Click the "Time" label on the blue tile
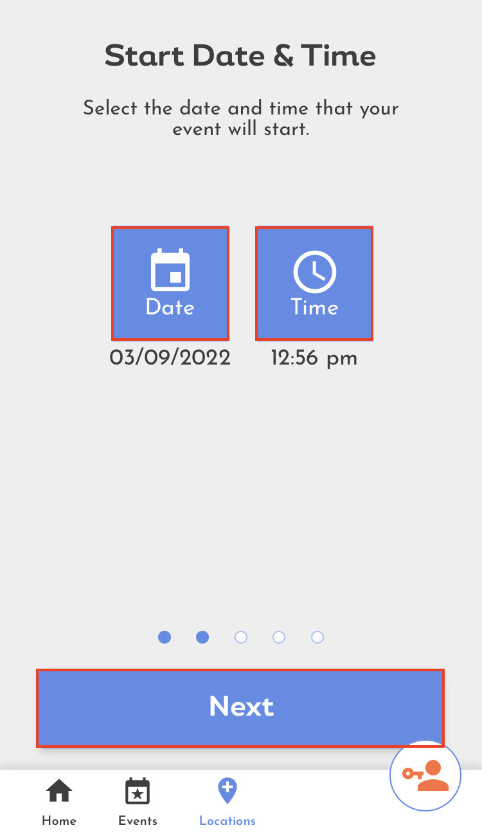Image resolution: width=482 pixels, height=832 pixels. click(x=314, y=307)
